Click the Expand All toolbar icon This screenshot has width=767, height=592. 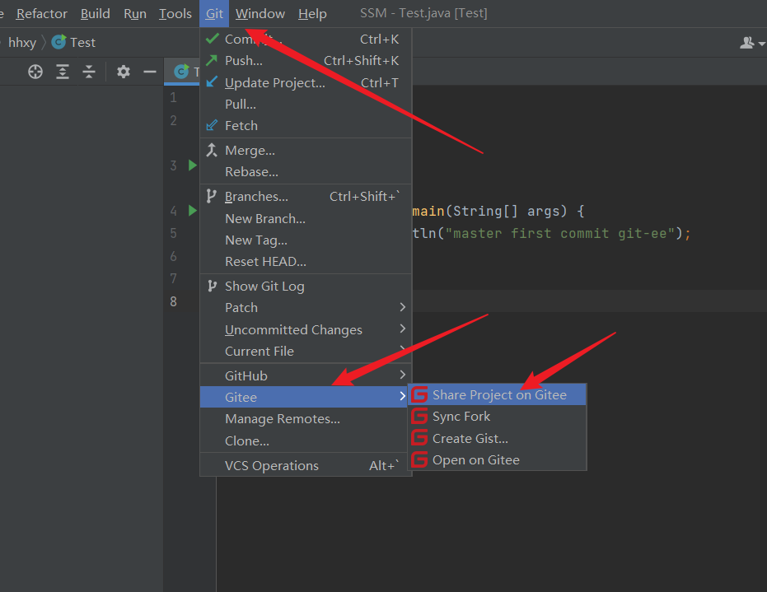coord(63,72)
